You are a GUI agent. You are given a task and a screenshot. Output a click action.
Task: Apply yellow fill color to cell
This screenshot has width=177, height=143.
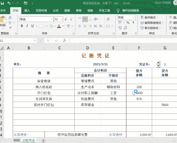point(51,26)
